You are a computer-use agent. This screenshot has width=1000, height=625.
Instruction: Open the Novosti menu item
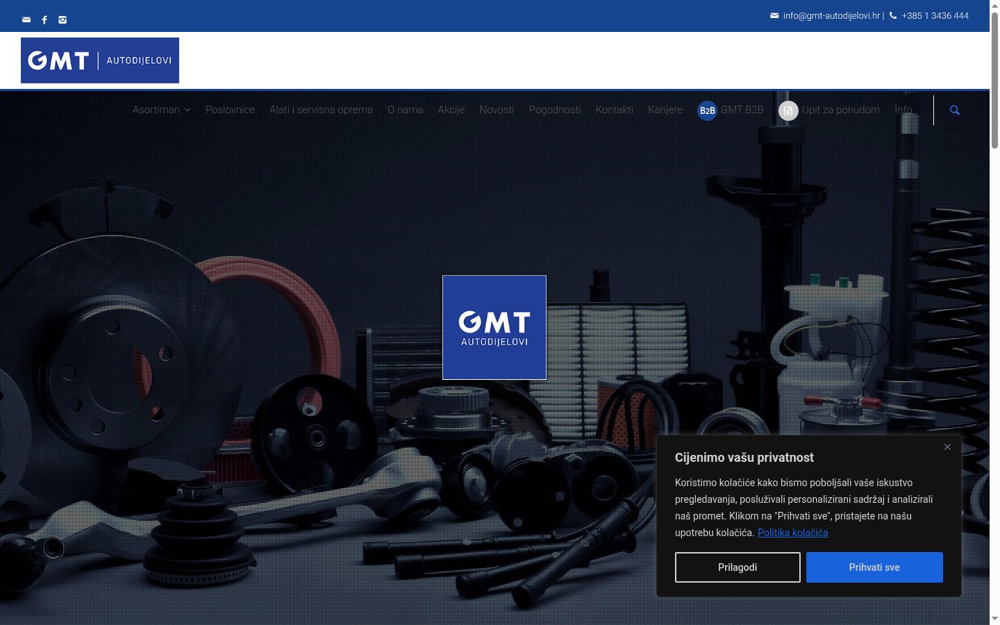click(x=497, y=110)
